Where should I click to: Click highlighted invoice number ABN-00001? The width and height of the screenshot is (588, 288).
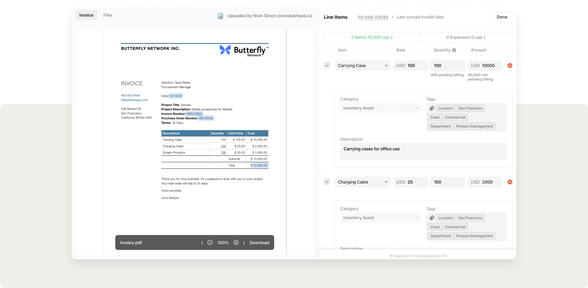(195, 114)
